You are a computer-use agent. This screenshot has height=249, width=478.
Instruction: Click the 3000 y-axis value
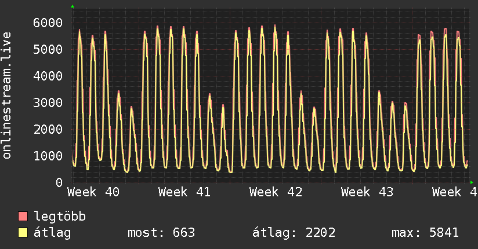(x=48, y=102)
